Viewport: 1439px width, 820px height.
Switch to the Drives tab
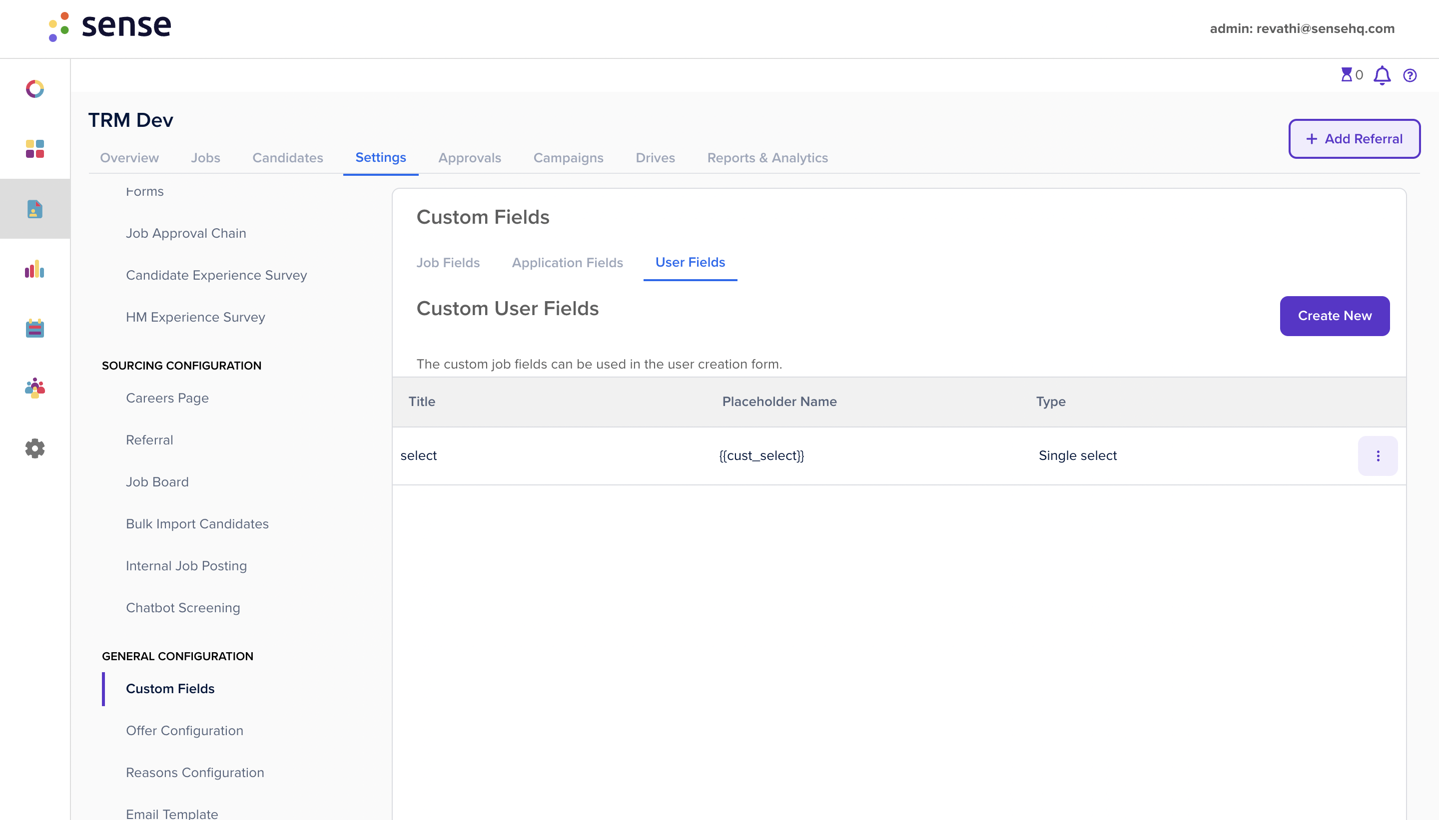coord(655,158)
